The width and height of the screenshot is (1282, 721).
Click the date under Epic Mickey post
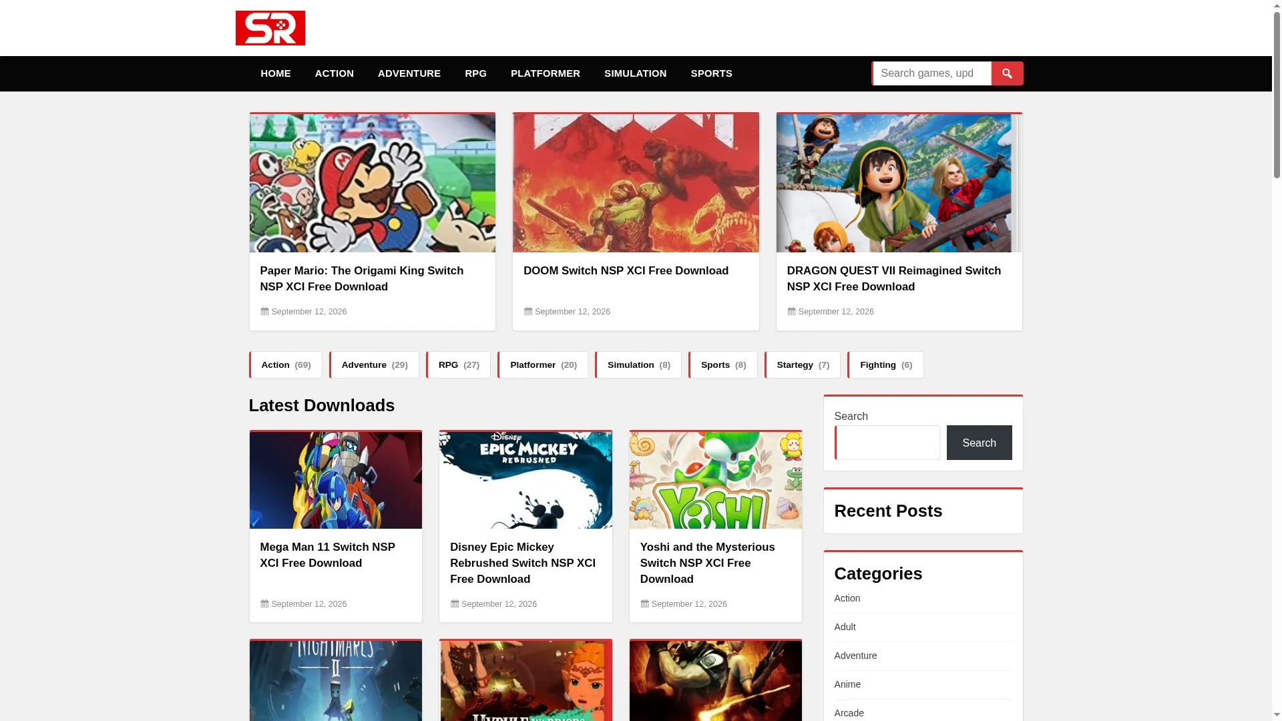pyautogui.click(x=499, y=604)
